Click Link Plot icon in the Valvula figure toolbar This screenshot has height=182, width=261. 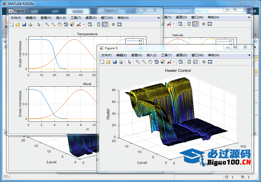tap(180, 24)
